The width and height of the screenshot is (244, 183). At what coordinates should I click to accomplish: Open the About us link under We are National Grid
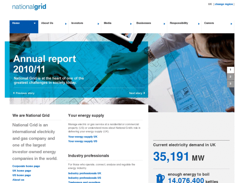tap(18, 180)
